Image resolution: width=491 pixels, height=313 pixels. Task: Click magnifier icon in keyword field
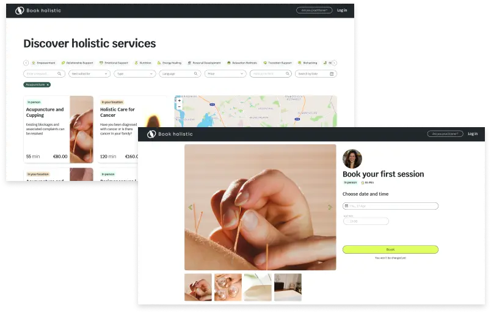click(x=59, y=73)
